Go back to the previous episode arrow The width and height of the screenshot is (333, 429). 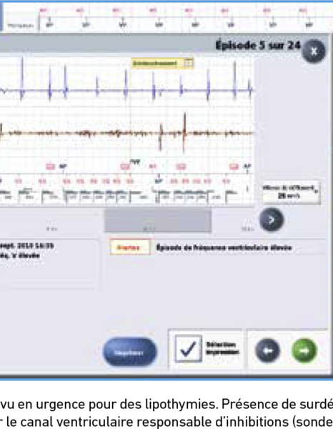point(267,350)
